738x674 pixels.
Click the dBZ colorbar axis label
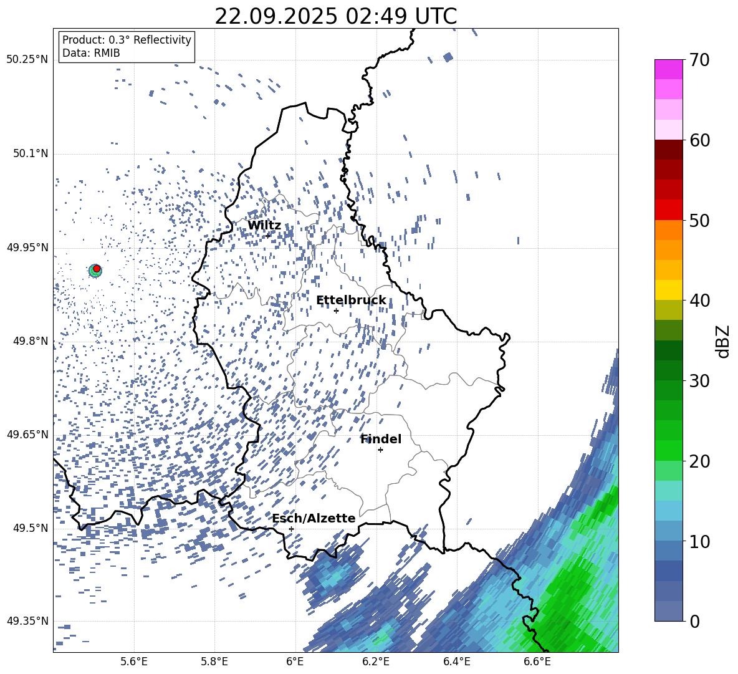point(722,341)
